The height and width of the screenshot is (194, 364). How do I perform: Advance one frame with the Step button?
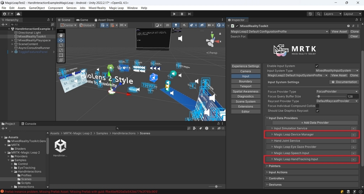190,14
